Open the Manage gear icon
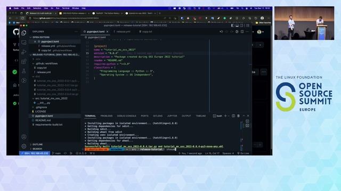 click(23, 146)
